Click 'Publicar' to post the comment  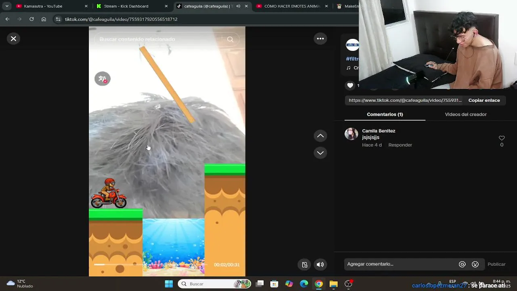496,264
